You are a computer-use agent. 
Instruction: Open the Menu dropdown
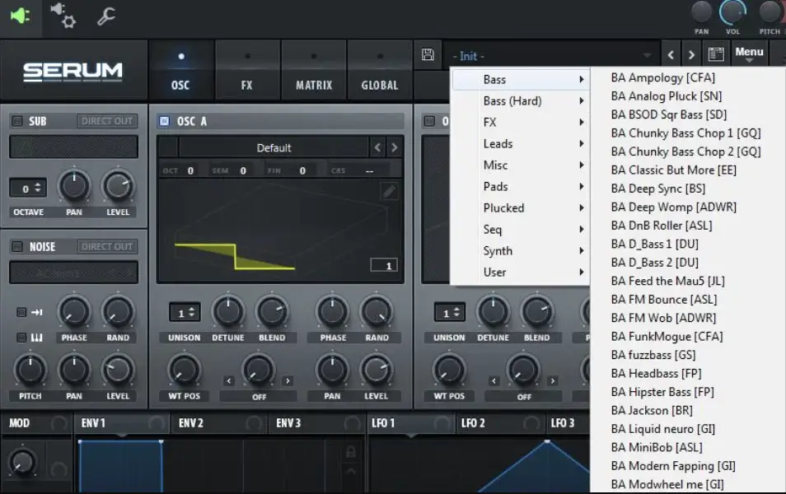749,54
